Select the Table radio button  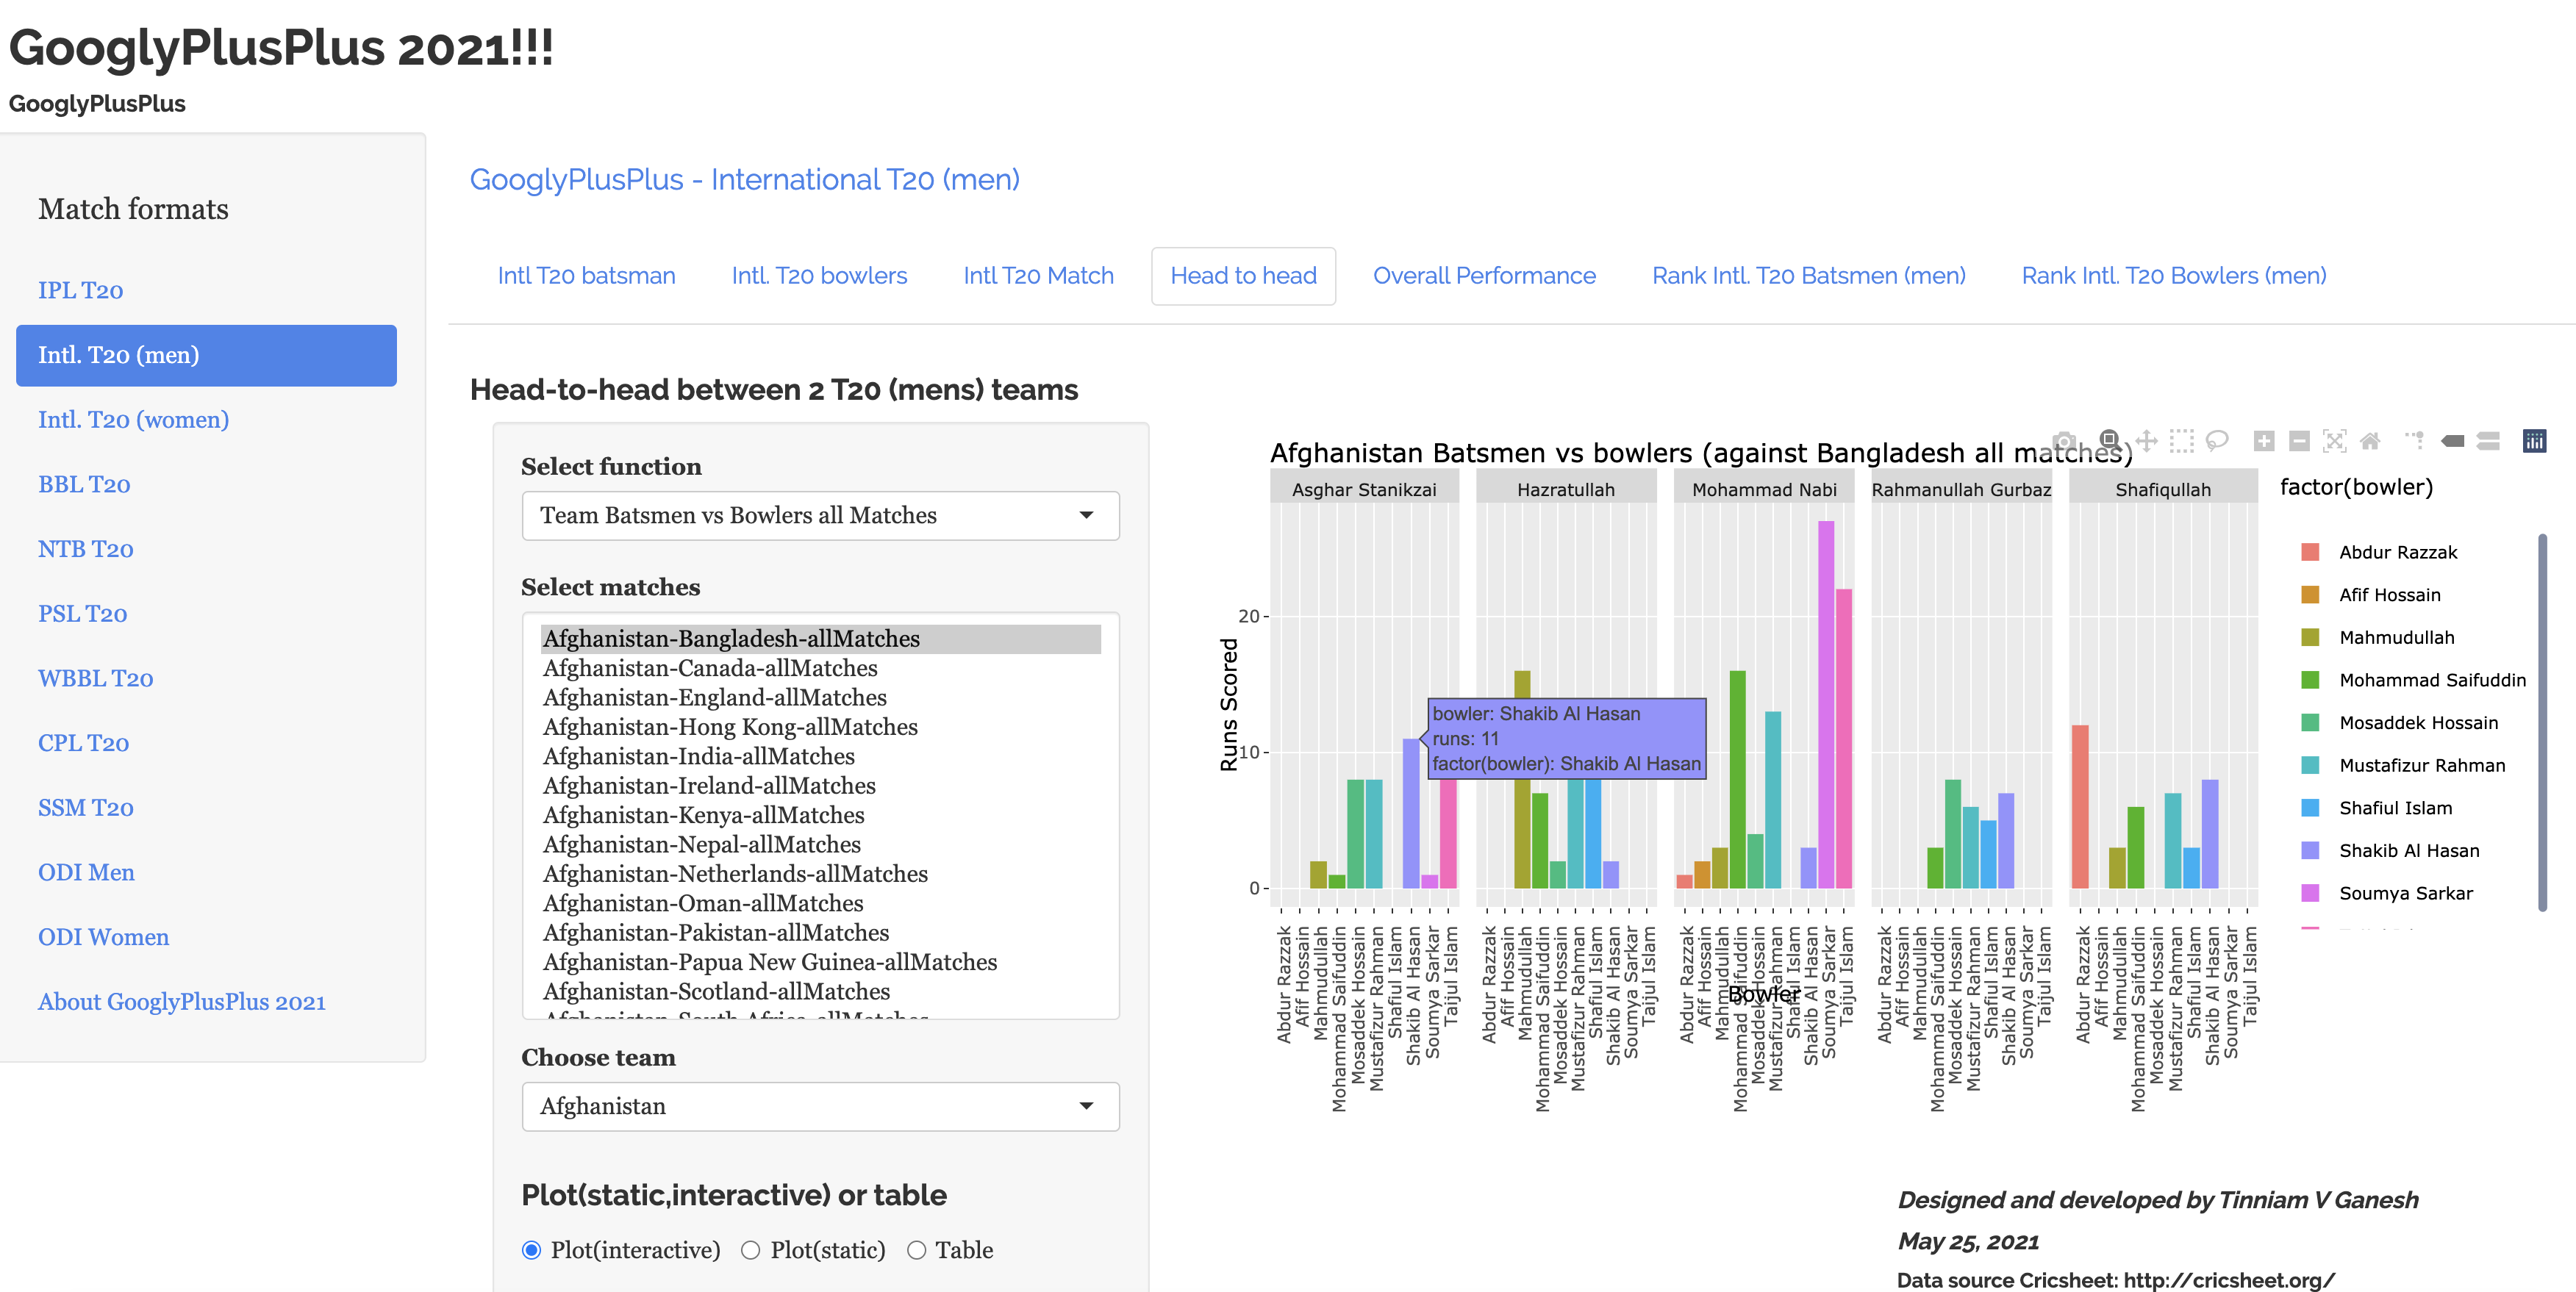(x=916, y=1250)
